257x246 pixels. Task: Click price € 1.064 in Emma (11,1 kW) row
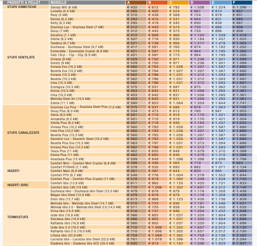pos(176,103)
